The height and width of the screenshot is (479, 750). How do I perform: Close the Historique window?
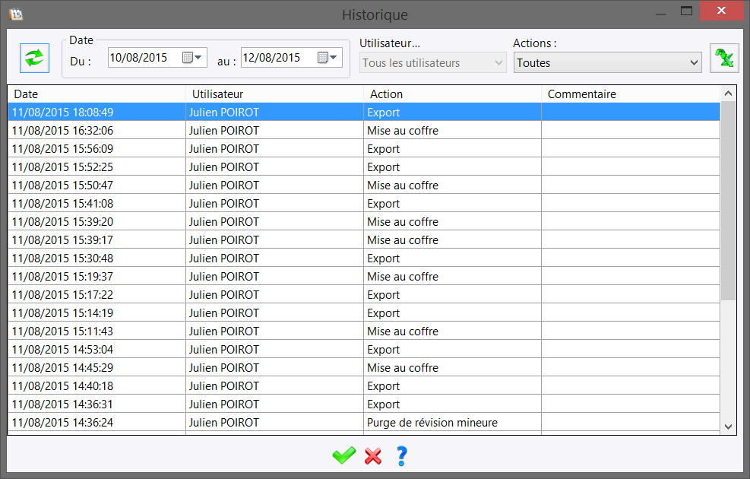click(x=721, y=11)
